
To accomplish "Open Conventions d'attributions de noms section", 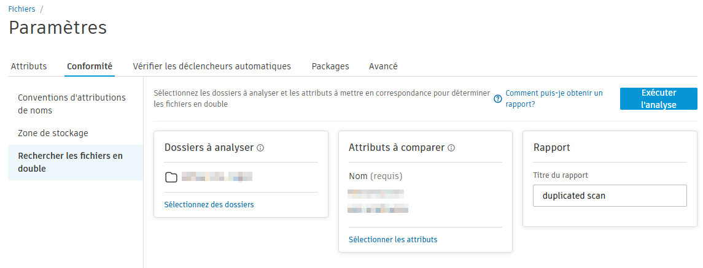I will (x=72, y=104).
